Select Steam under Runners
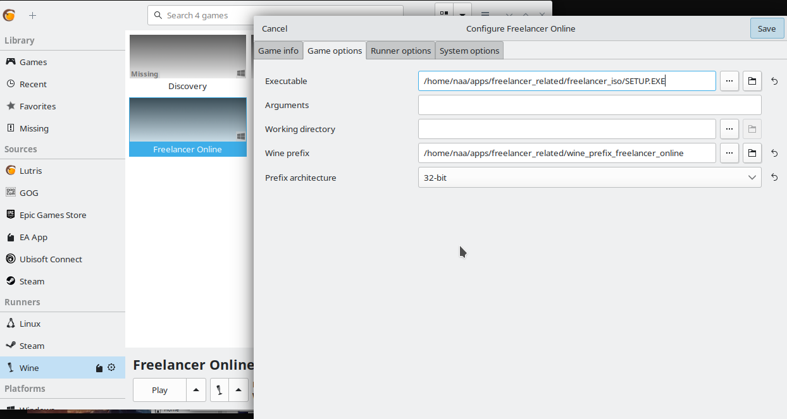Viewport: 787px width, 419px height. (x=63, y=346)
